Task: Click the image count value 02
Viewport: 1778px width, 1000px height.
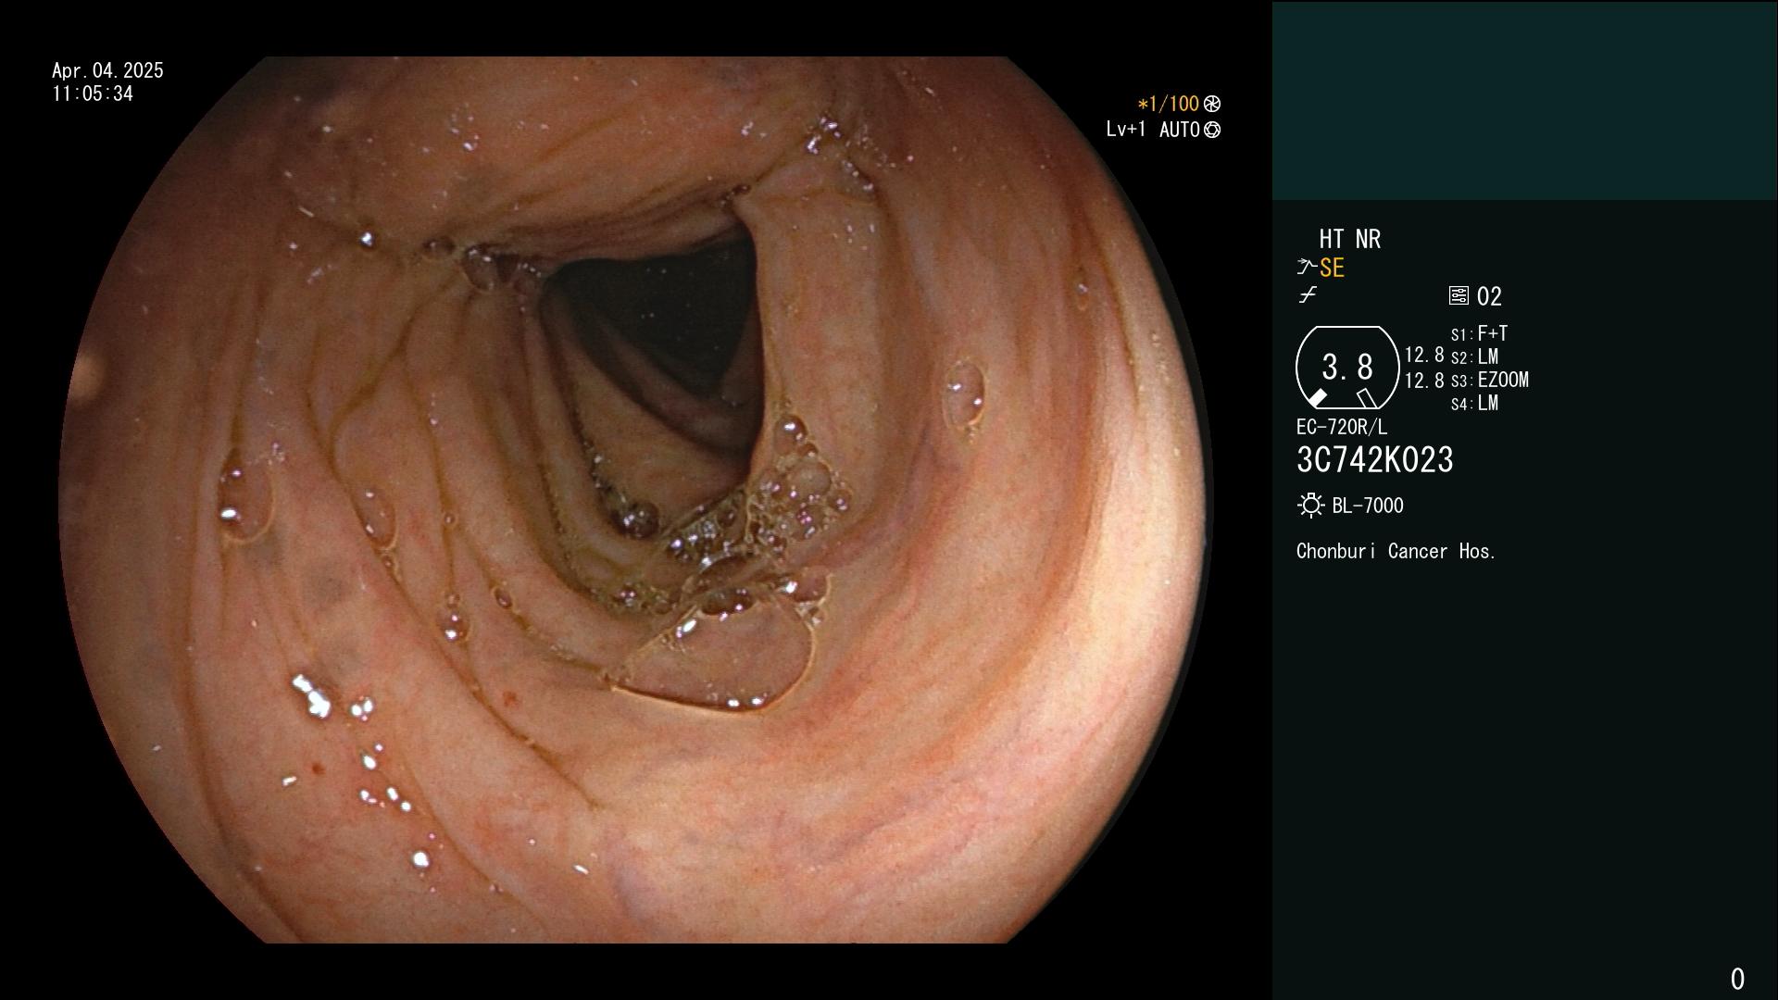Action: click(x=1489, y=296)
